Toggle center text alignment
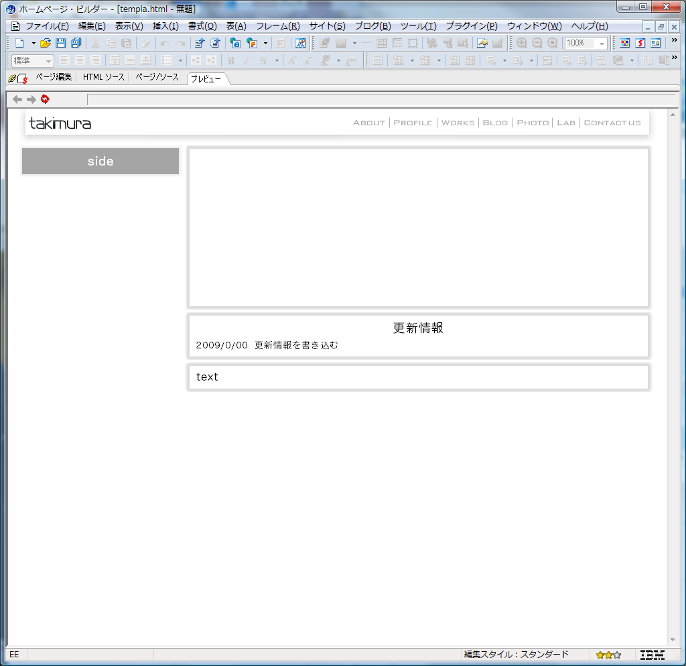Image resolution: width=686 pixels, height=666 pixels. click(80, 60)
